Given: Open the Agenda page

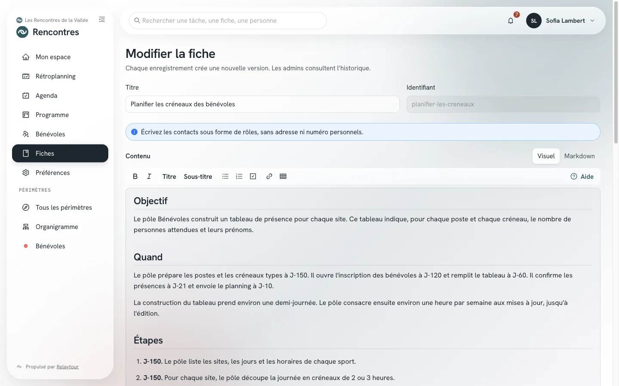Looking at the screenshot, I should point(60,96).
